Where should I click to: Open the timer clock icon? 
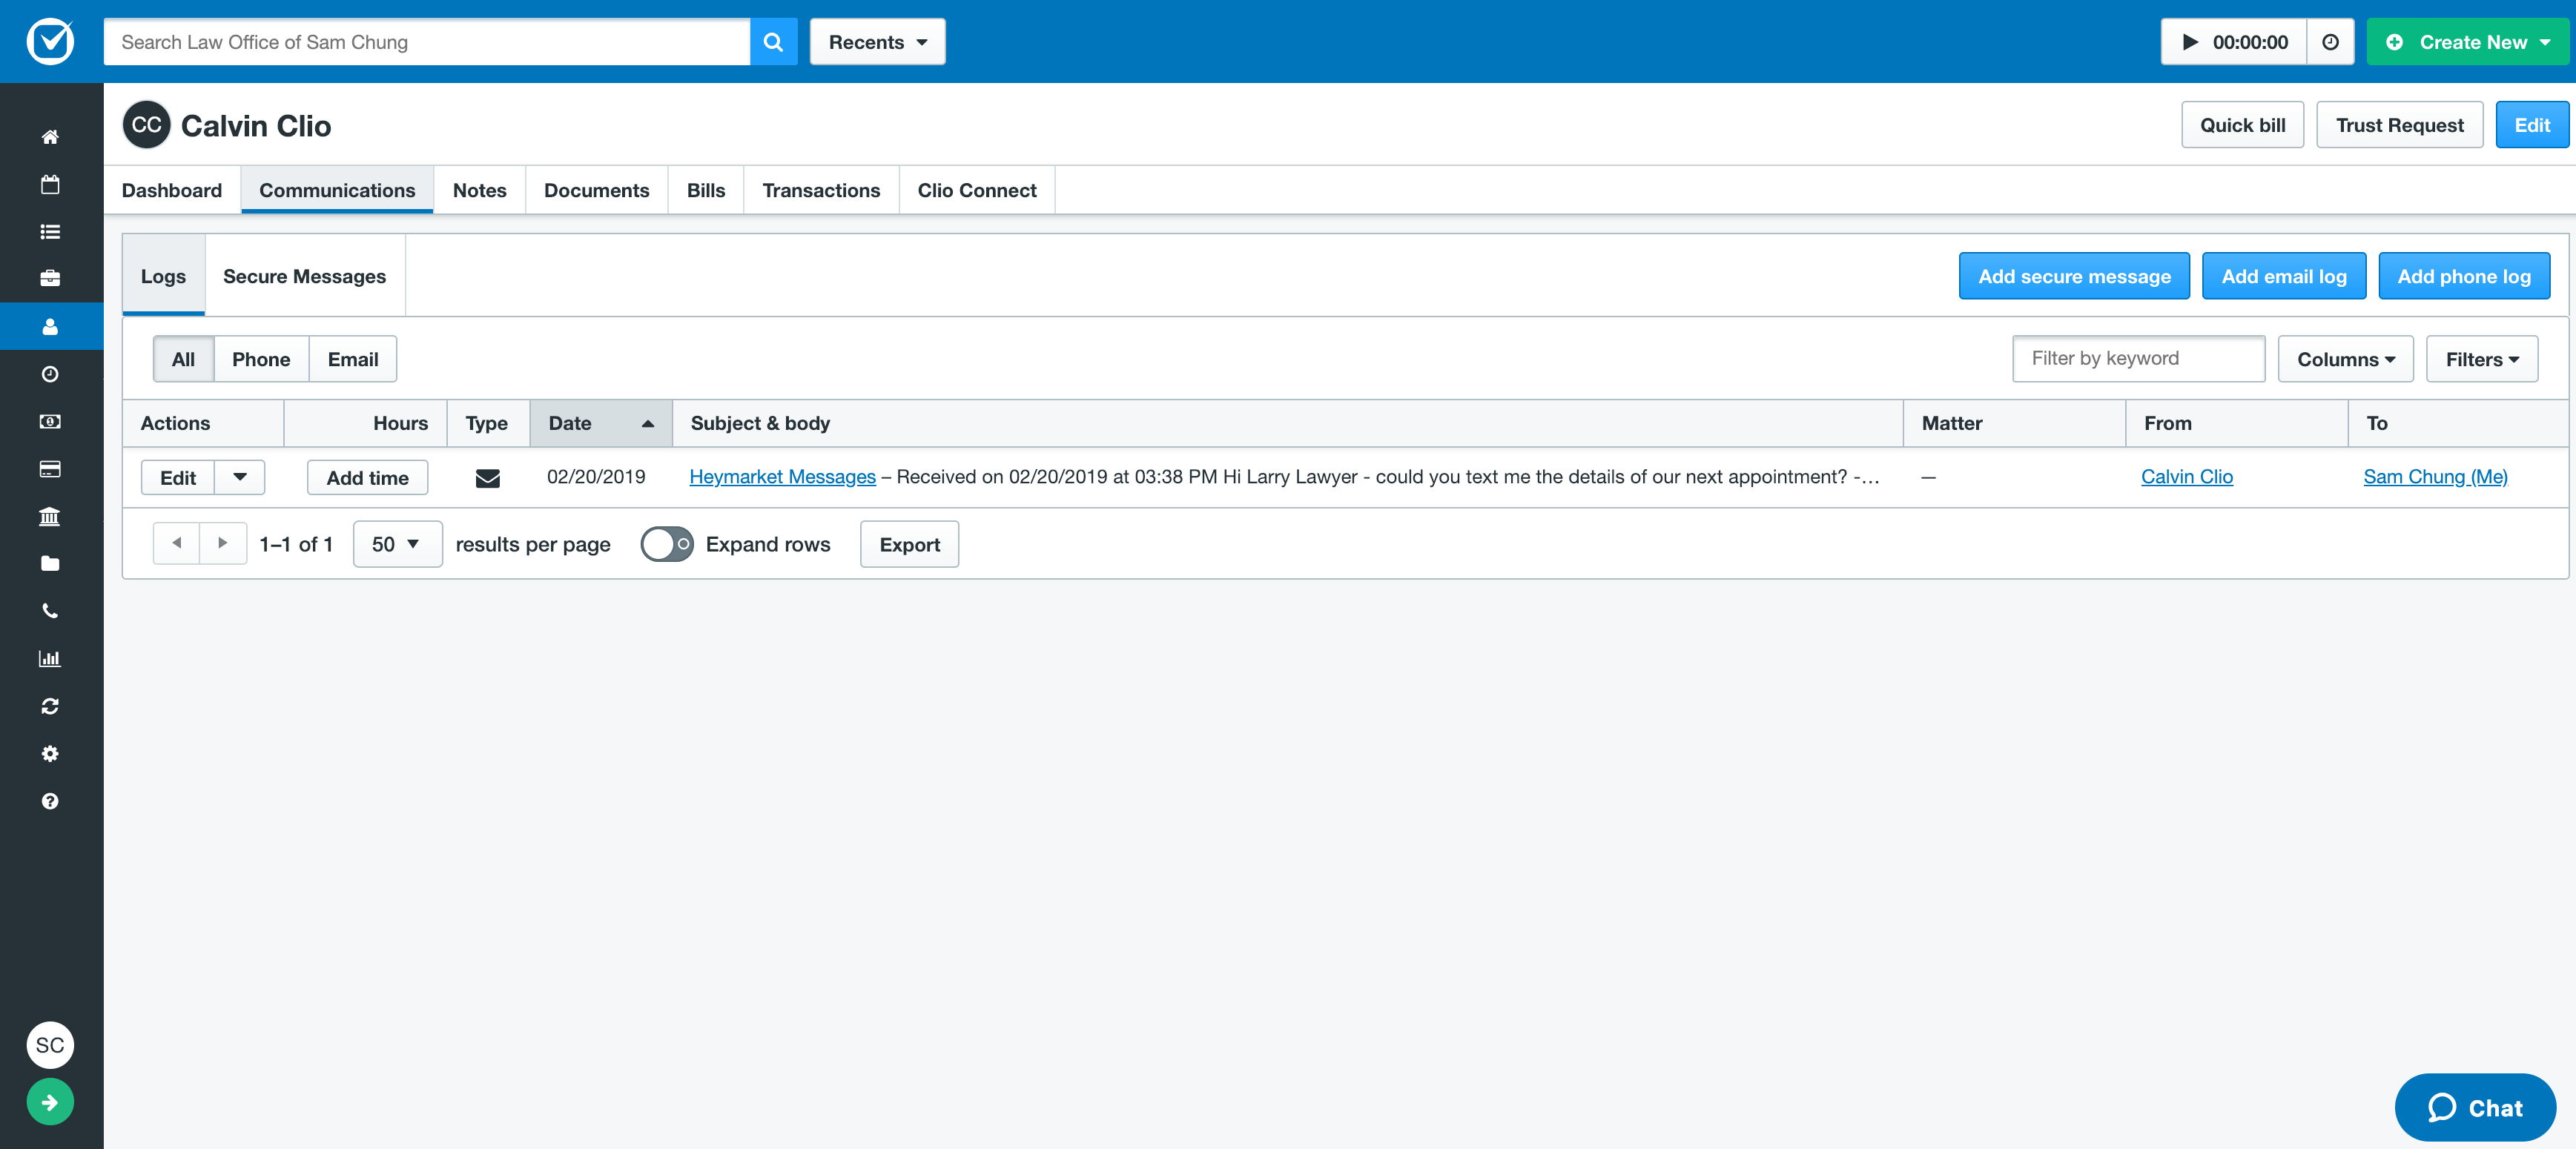click(2330, 42)
